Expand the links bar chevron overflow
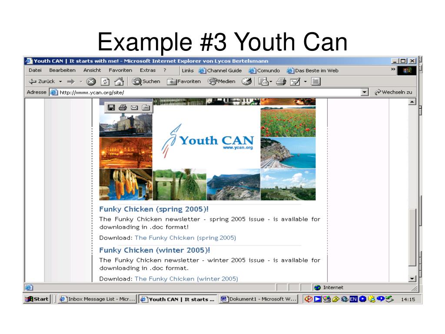This screenshot has height=334, width=445. (393, 69)
